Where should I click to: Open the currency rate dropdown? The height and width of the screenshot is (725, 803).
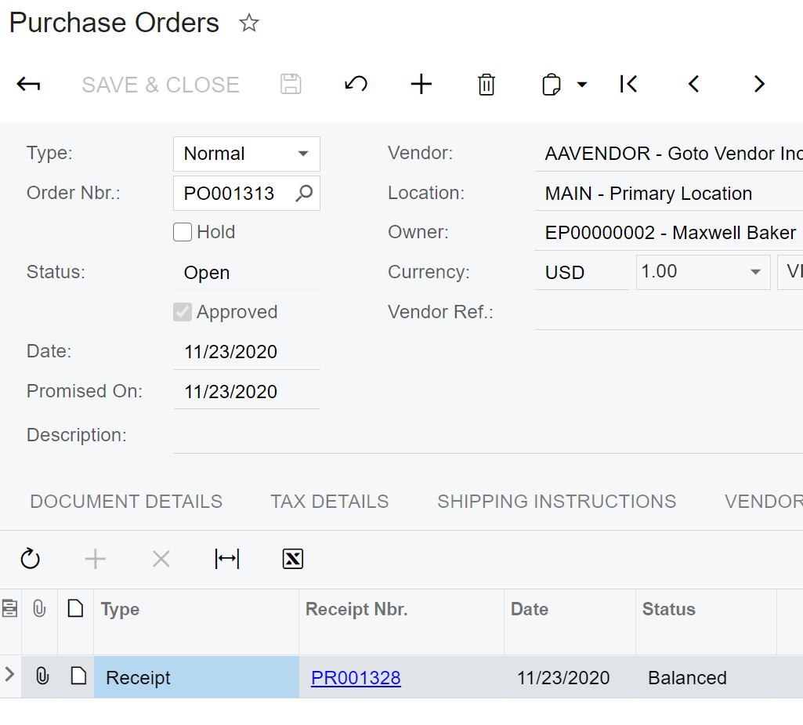[755, 272]
